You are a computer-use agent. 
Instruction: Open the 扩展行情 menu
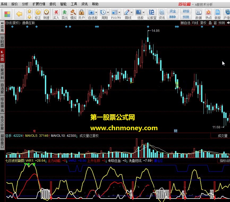[39, 4]
